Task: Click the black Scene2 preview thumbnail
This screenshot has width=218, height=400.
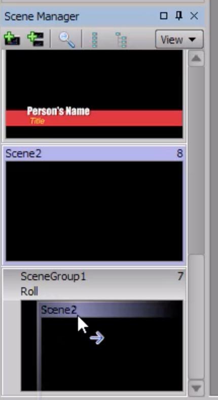Action: 94,211
